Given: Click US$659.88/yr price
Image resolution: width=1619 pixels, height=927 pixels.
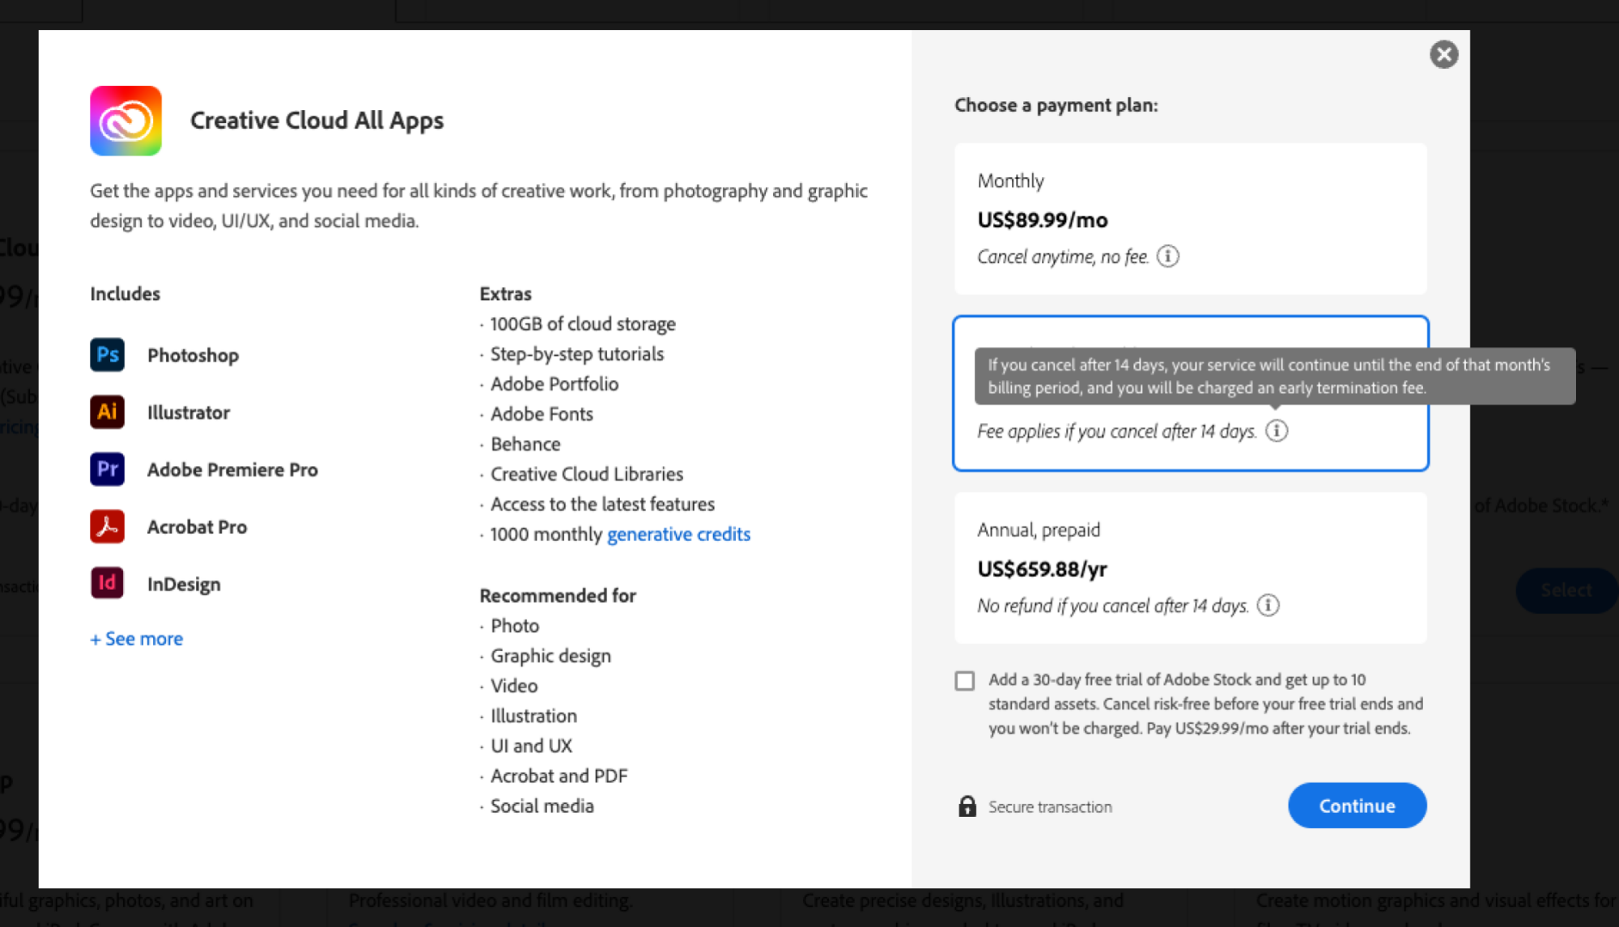Looking at the screenshot, I should 1042,569.
